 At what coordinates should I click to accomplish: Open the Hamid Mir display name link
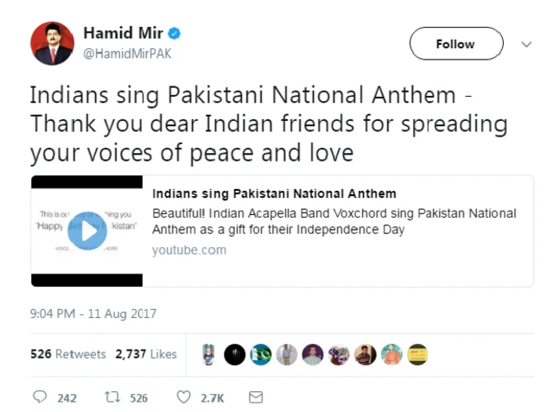(122, 34)
